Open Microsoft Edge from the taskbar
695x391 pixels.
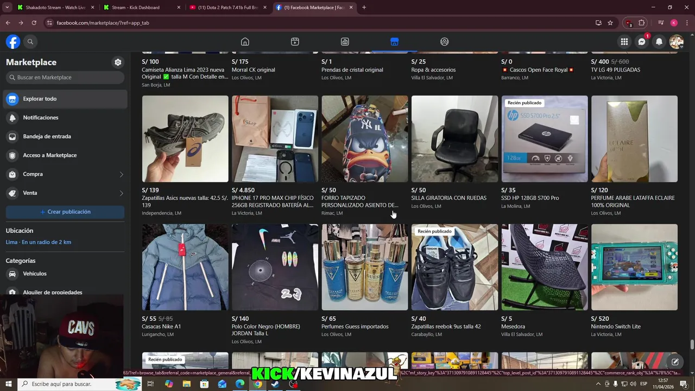[x=239, y=384]
